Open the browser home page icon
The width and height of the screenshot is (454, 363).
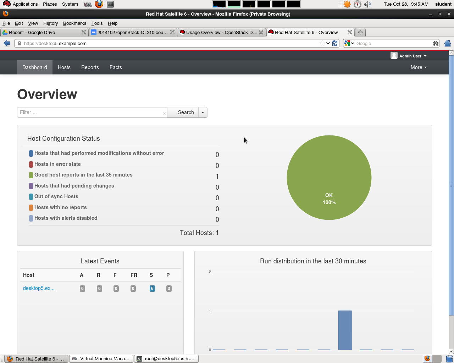tap(448, 43)
